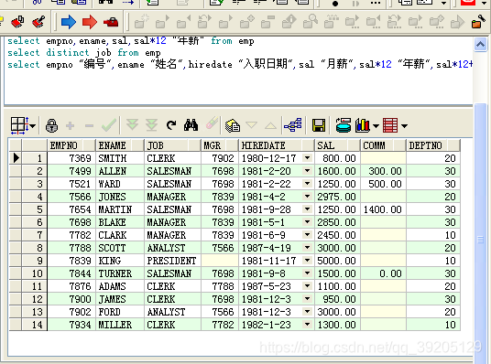Click the ENAME cell 'TURNER'
The width and height of the screenshot is (491, 364).
(x=120, y=273)
